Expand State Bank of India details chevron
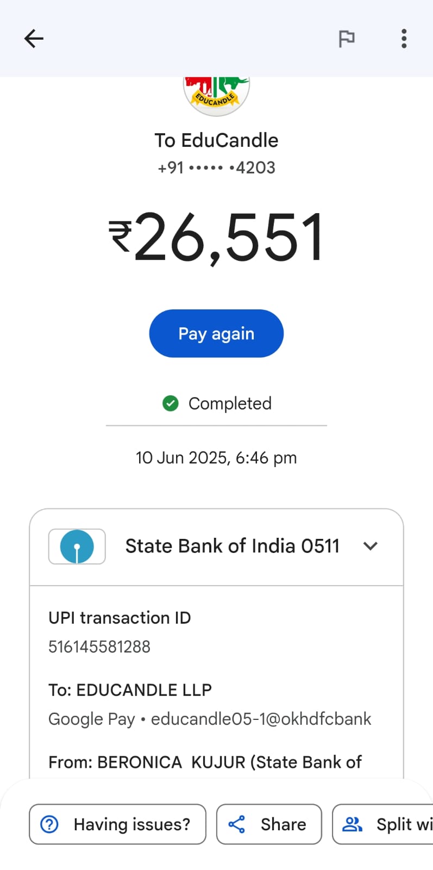Viewport: 433px width, 870px height. [x=371, y=546]
